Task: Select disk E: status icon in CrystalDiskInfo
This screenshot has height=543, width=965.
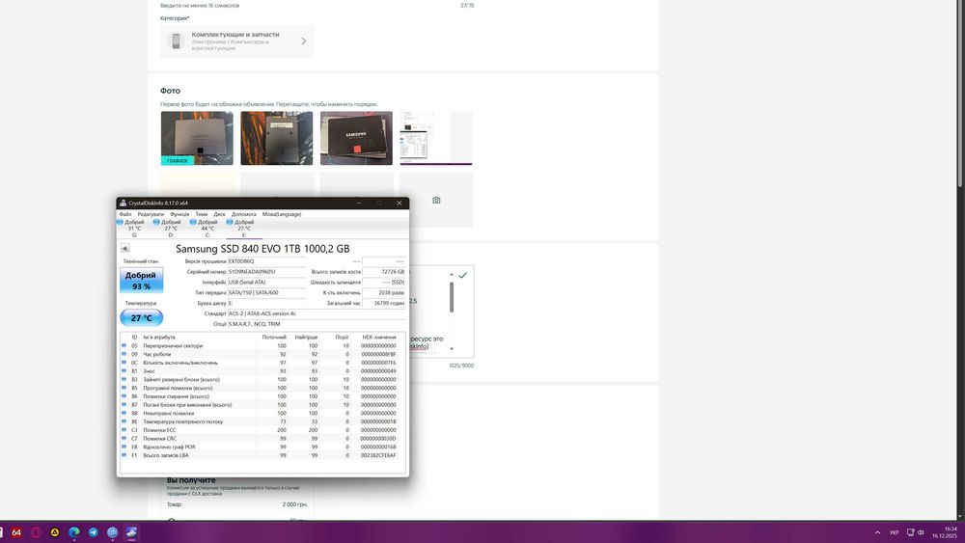Action: click(230, 222)
